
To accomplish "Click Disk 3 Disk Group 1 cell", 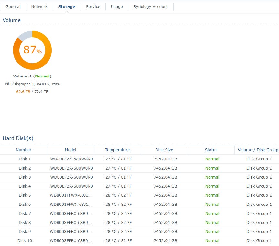I will (259, 177).
